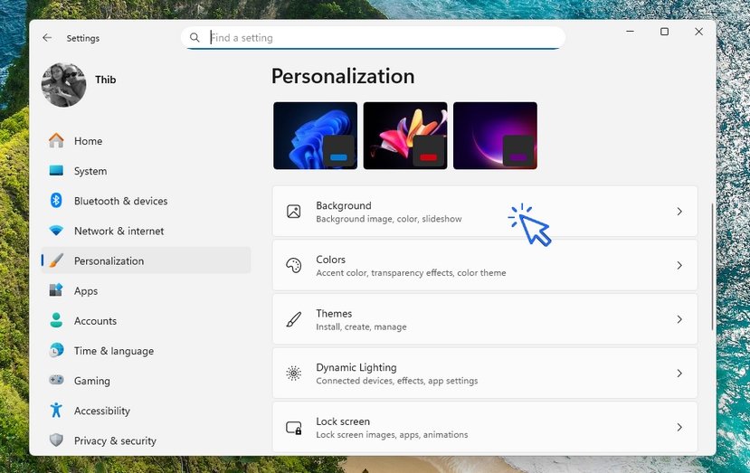This screenshot has width=750, height=473.
Task: Select the colorful red flower theme
Action: (404, 135)
